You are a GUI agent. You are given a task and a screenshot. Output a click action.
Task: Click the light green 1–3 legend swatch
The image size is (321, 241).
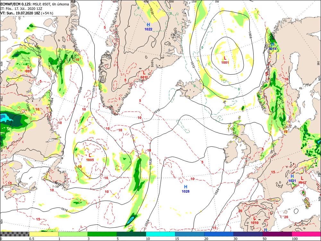[x=73, y=234]
